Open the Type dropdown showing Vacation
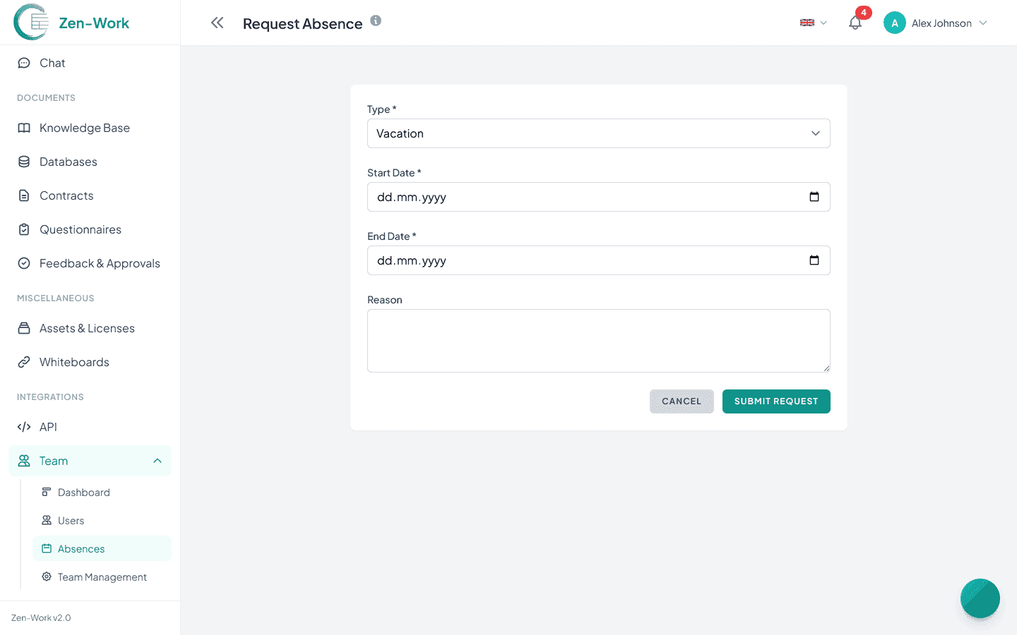This screenshot has height=635, width=1017. click(598, 133)
